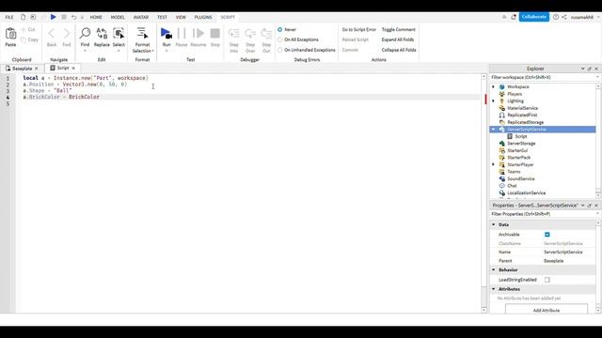Click the Add Attribute button
Image resolution: width=602 pixels, height=338 pixels.
546,309
